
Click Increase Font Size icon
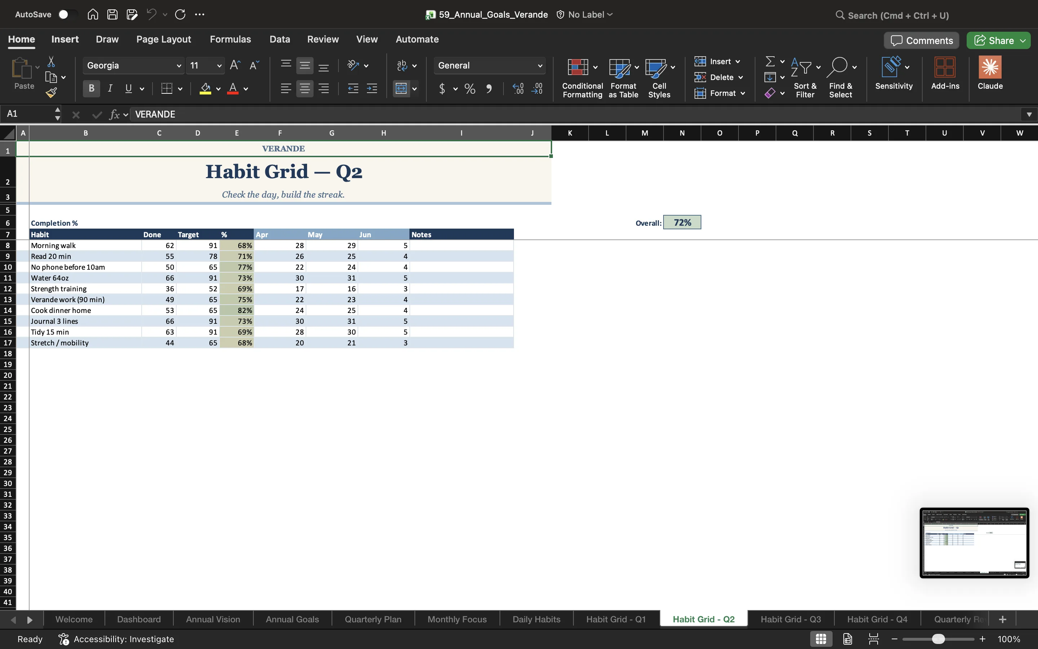(x=235, y=65)
